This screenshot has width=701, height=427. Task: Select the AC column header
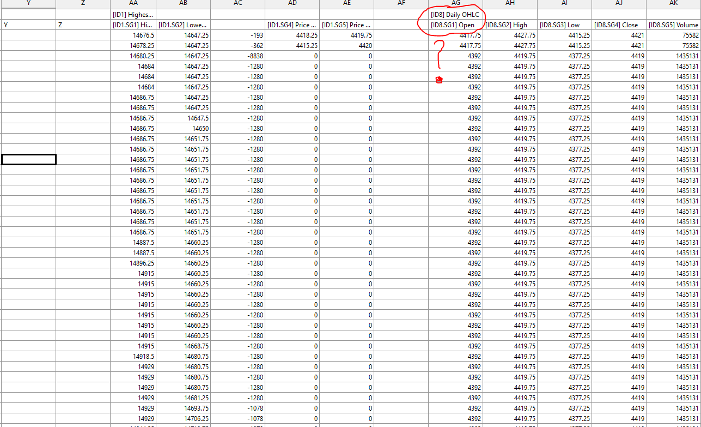pyautogui.click(x=237, y=4)
